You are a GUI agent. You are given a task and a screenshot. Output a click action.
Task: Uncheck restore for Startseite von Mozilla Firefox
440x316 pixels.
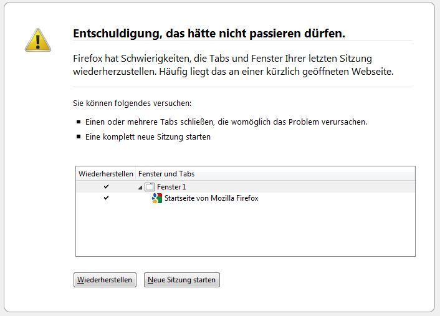coord(106,198)
